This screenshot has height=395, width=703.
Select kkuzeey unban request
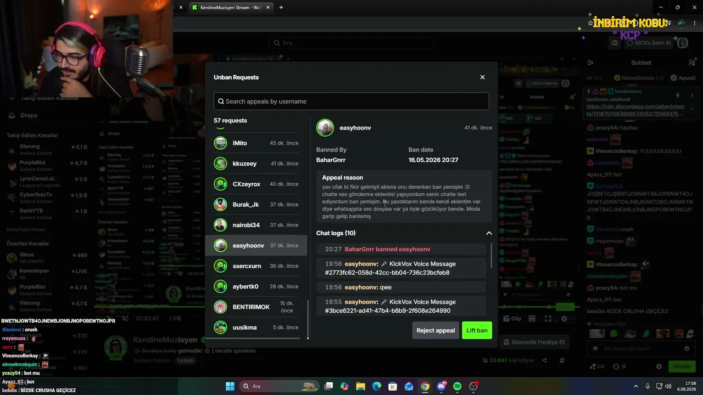[x=256, y=163]
